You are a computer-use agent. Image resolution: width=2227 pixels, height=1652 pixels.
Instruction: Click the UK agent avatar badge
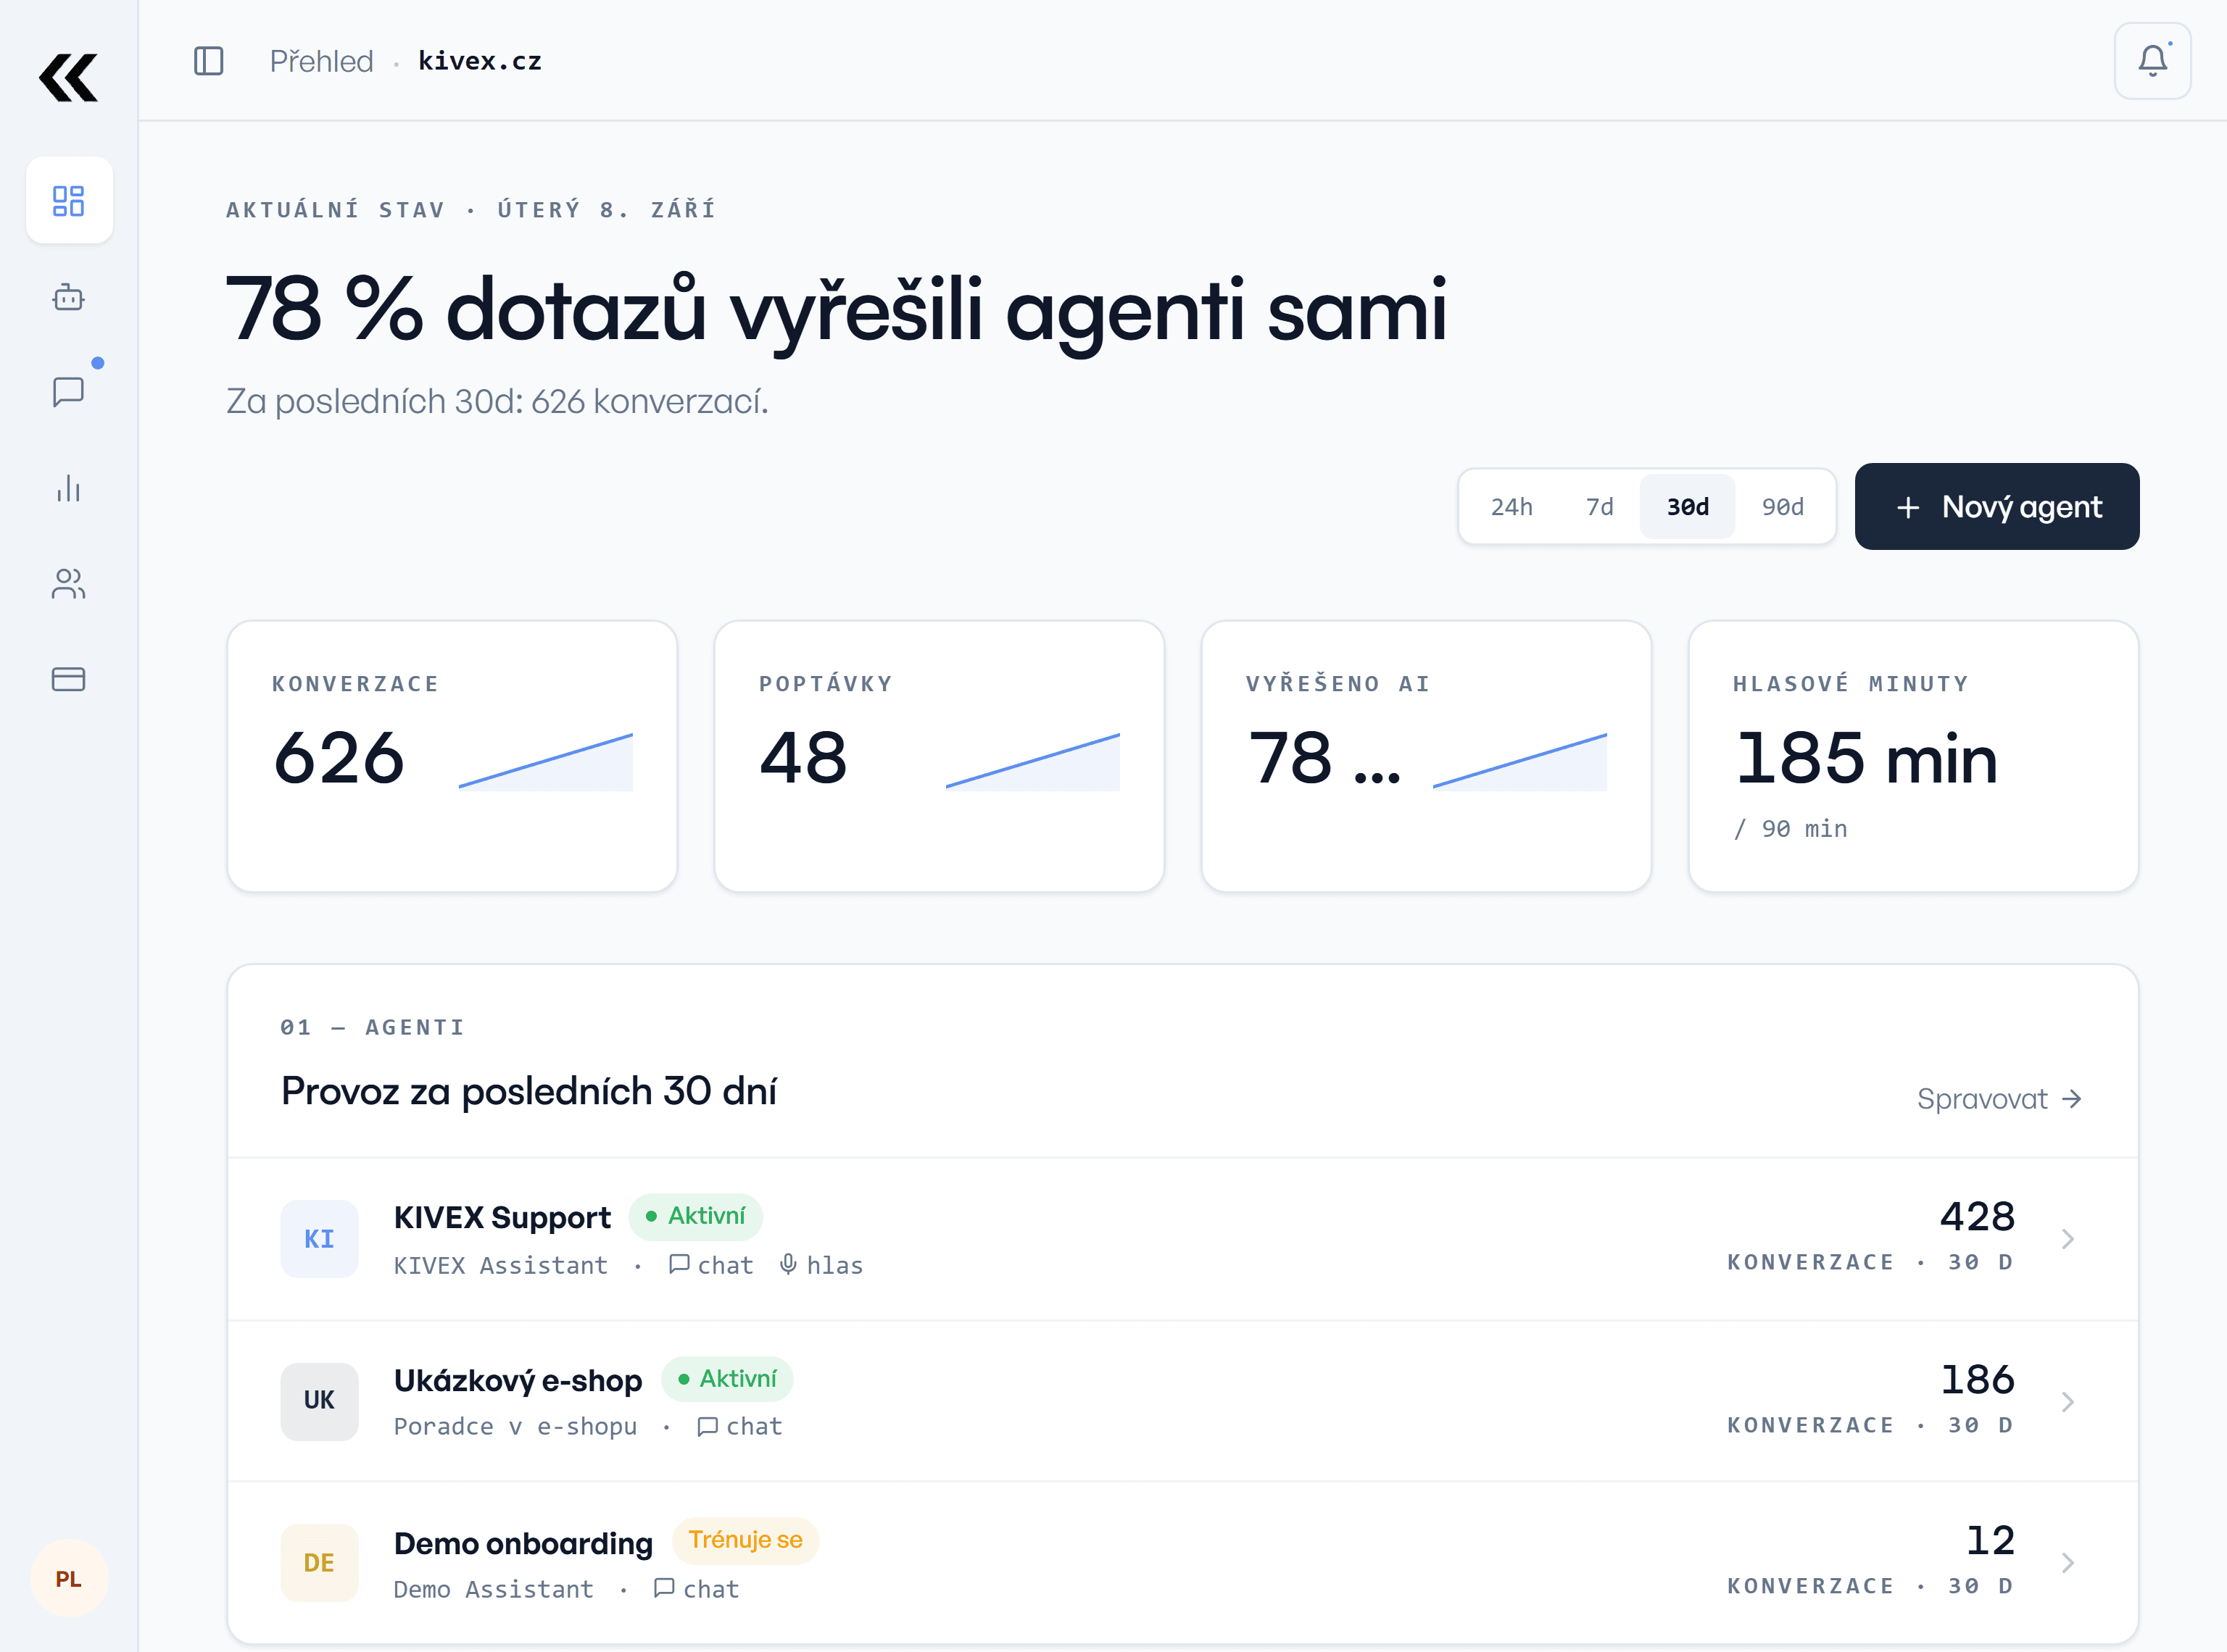pyautogui.click(x=319, y=1401)
